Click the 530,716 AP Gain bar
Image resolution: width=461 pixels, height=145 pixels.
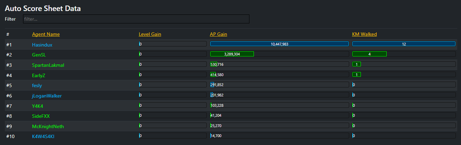click(279, 64)
